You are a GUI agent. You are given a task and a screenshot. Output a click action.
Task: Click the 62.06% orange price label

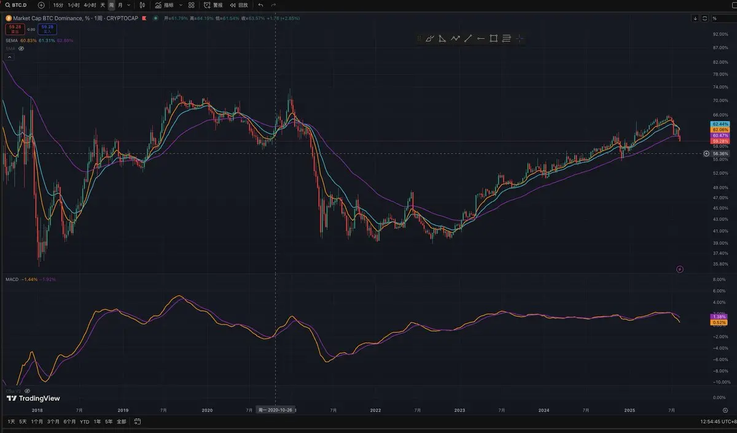pyautogui.click(x=720, y=130)
